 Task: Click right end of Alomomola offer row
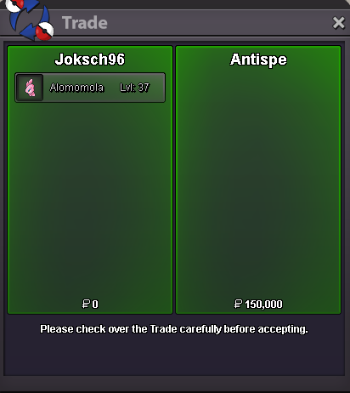[157, 88]
